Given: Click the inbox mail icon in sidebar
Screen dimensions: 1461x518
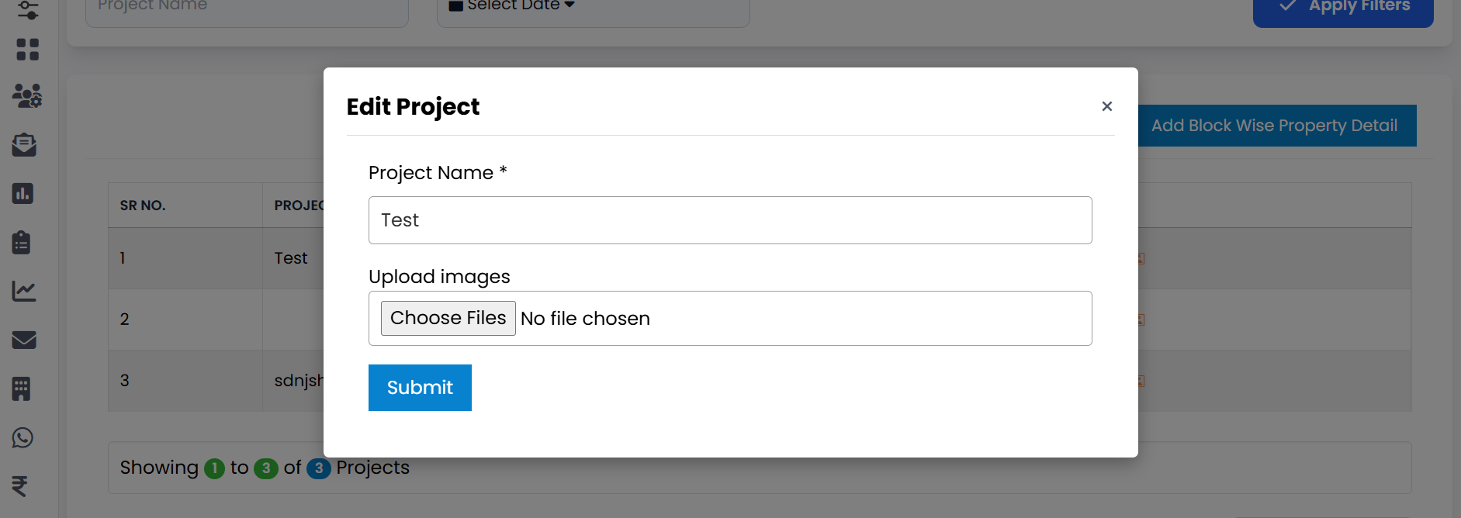Looking at the screenshot, I should pos(23,145).
